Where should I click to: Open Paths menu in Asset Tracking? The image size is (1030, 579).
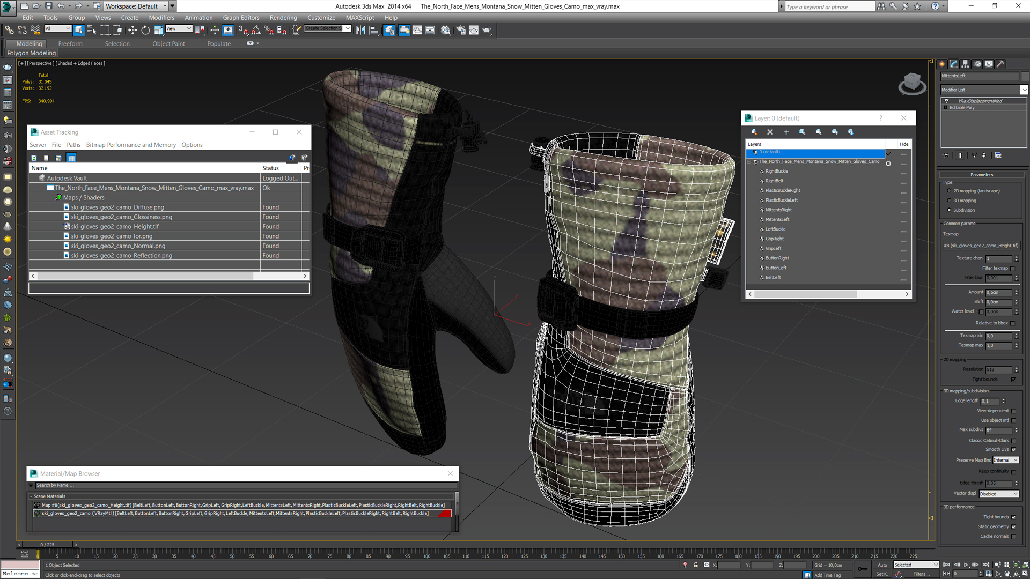[73, 145]
